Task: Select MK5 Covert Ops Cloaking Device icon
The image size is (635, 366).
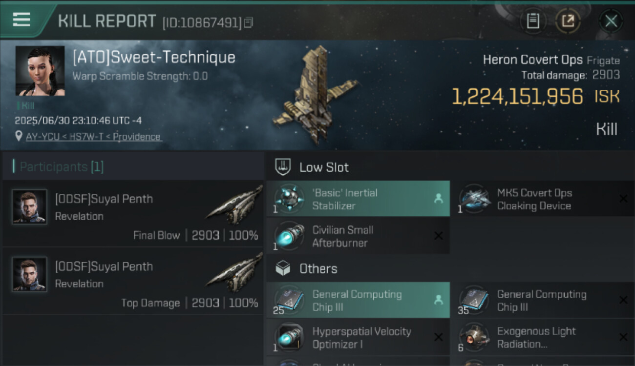Action: coord(475,199)
